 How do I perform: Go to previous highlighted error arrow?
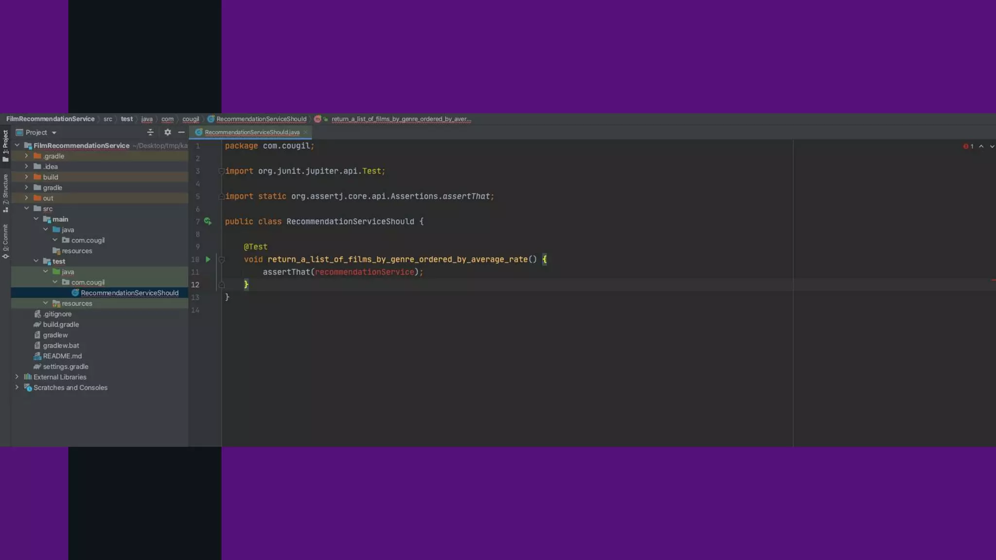981,146
